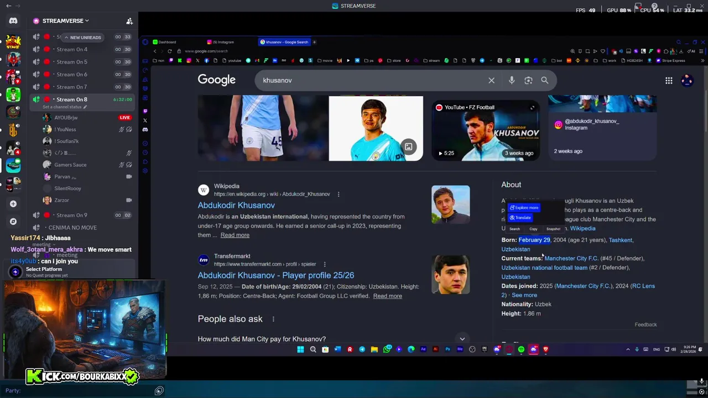The width and height of the screenshot is (708, 398).
Task: Open Google Lens image search icon
Action: click(x=528, y=80)
